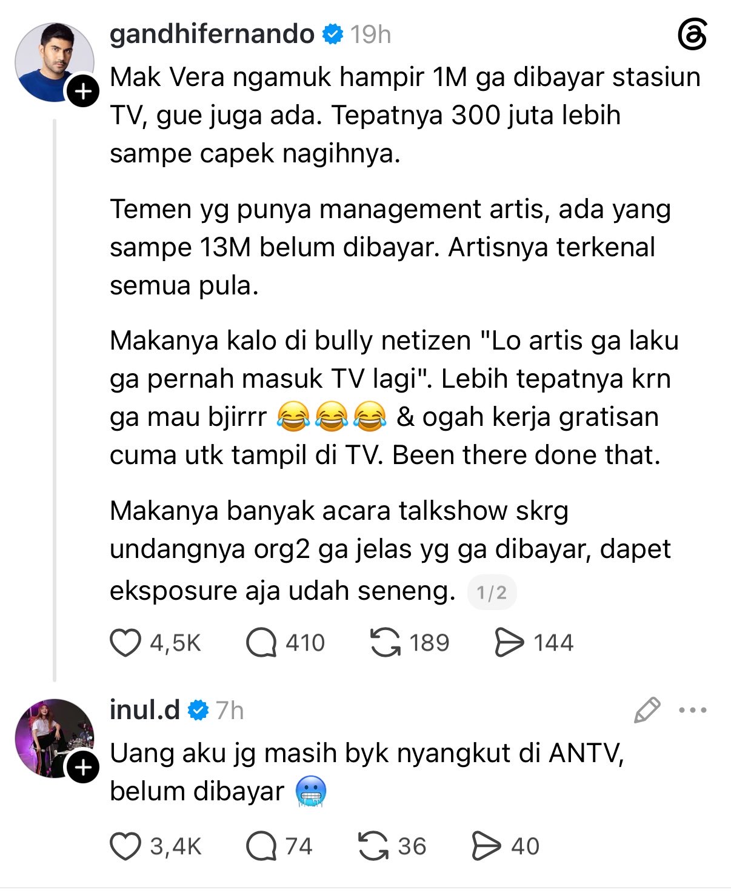
Task: Follow inul.d using the plus badge
Action: pyautogui.click(x=82, y=768)
